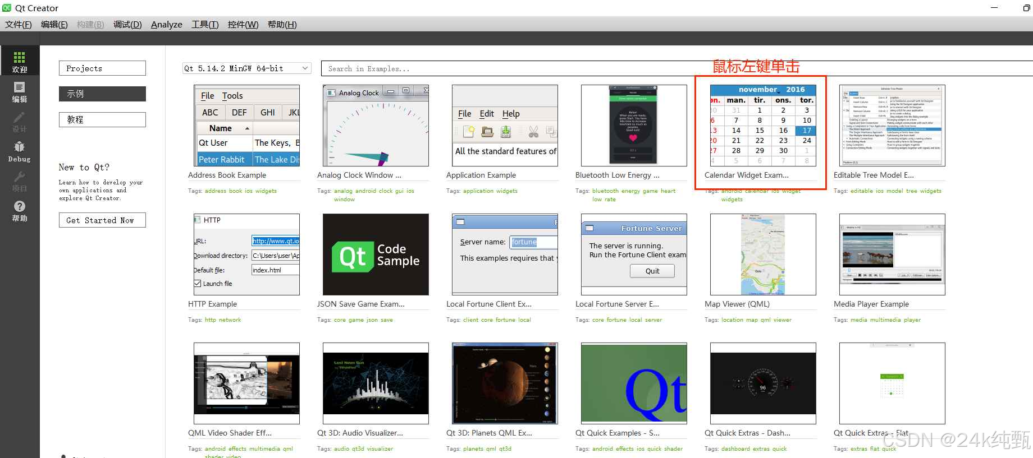Open the Map Viewer (QML) example thumbnail

(x=763, y=255)
